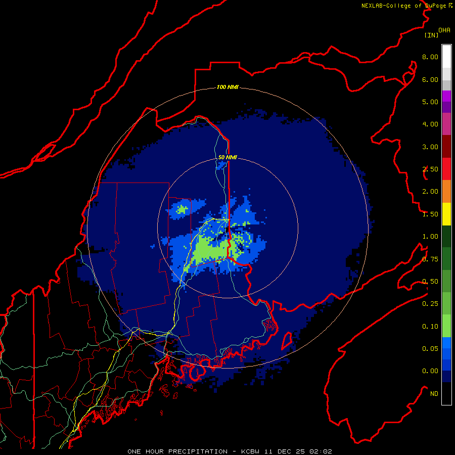The image size is (455, 455).
Task: Pick the lightest green 0.10 legend swatch
Action: [446, 326]
